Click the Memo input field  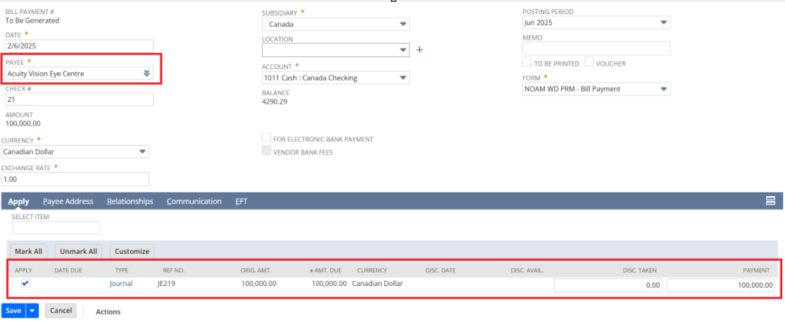click(x=596, y=49)
